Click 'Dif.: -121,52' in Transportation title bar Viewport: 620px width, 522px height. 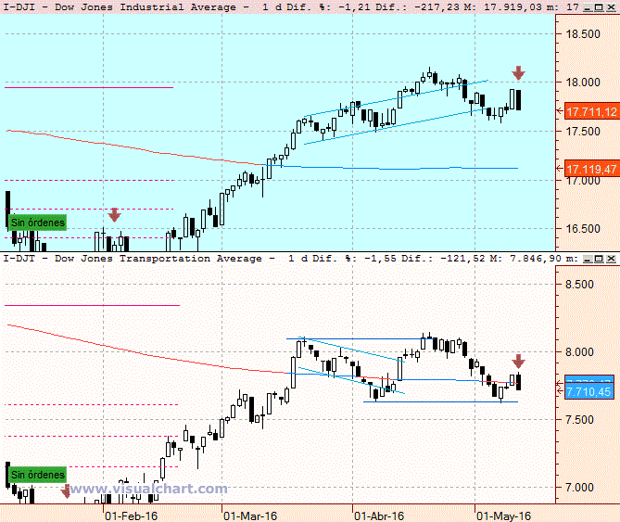coord(444,259)
